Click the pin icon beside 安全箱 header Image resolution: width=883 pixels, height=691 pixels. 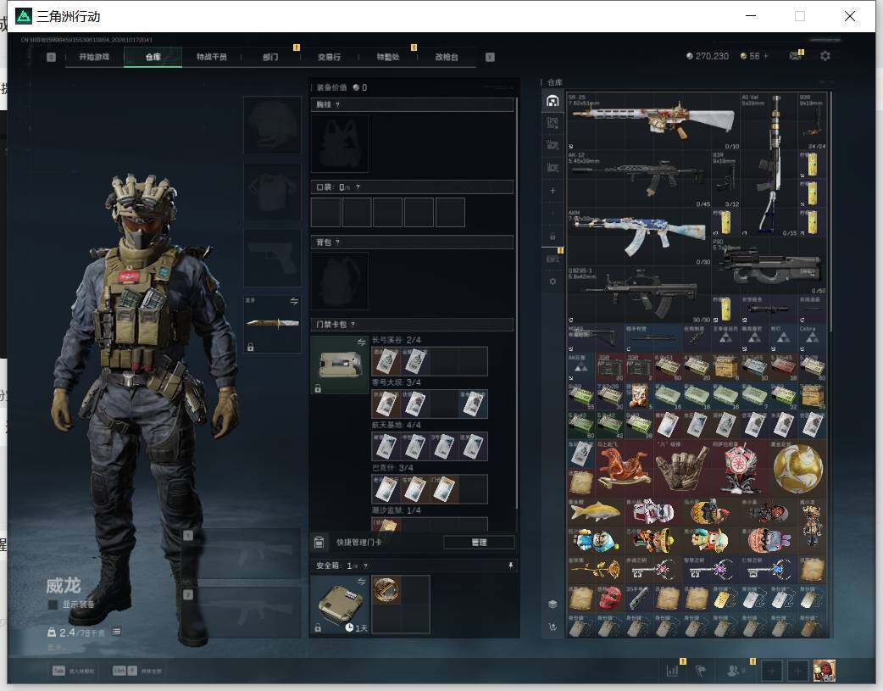(511, 566)
